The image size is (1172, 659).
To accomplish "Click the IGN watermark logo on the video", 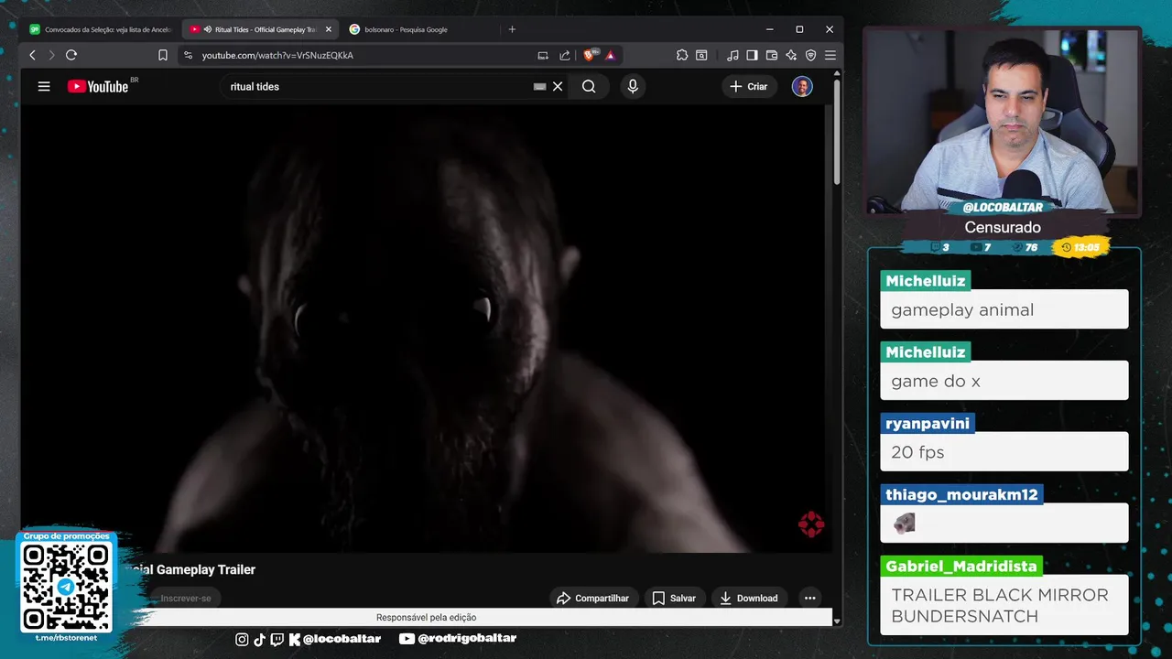I will (811, 524).
